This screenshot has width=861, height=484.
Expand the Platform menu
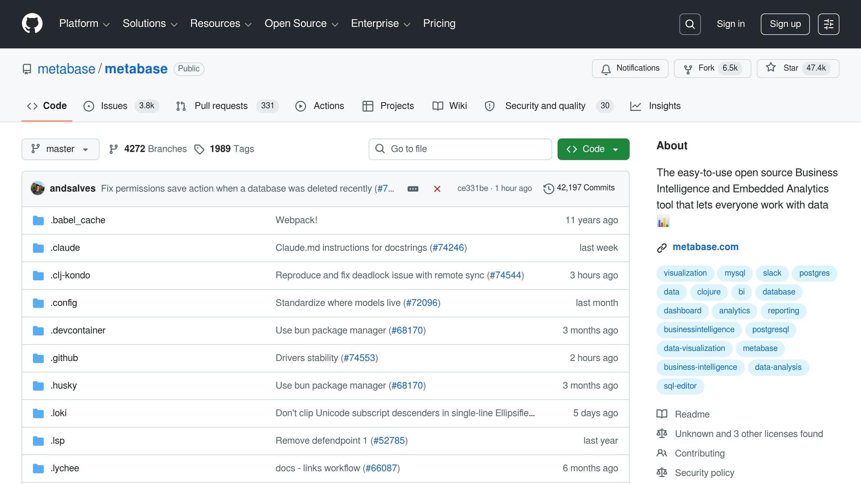click(85, 24)
